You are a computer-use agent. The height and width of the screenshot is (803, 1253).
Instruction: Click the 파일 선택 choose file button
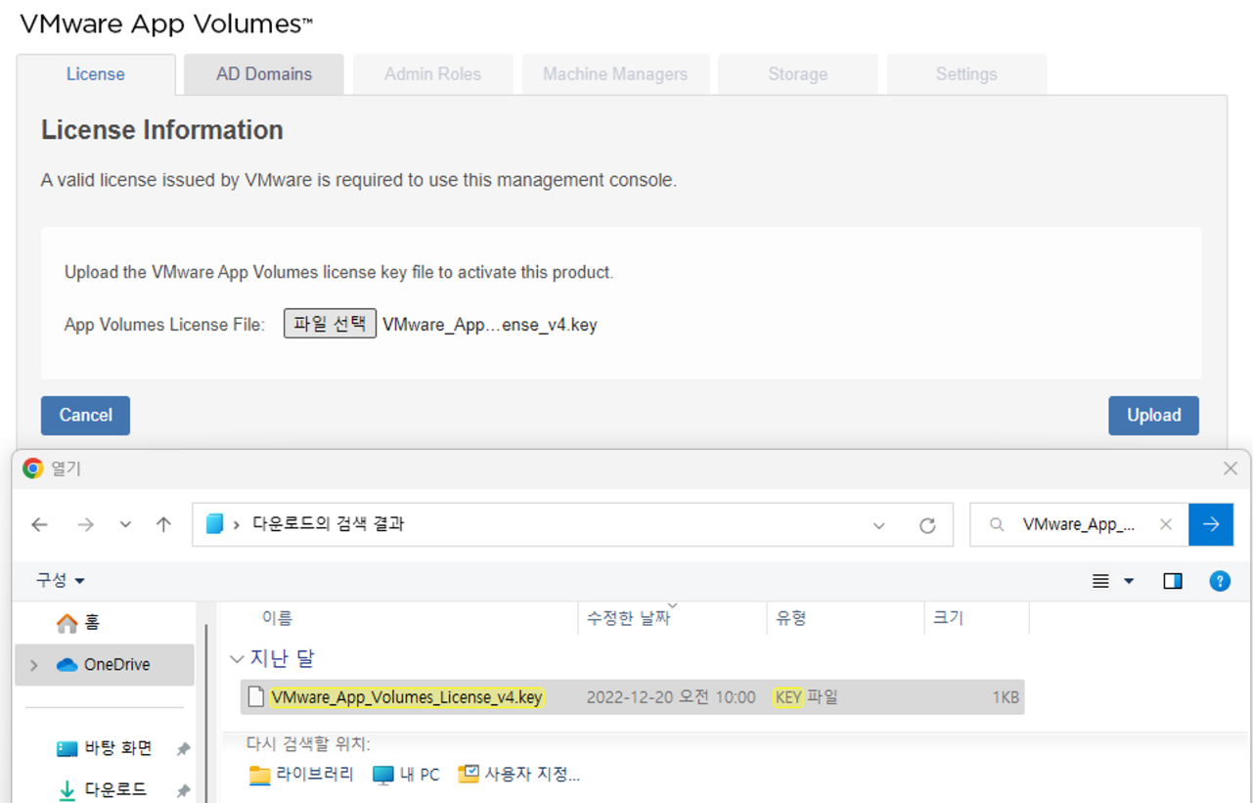330,324
